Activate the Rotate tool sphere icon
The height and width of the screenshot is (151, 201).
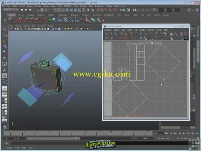pyautogui.click(x=5, y=52)
